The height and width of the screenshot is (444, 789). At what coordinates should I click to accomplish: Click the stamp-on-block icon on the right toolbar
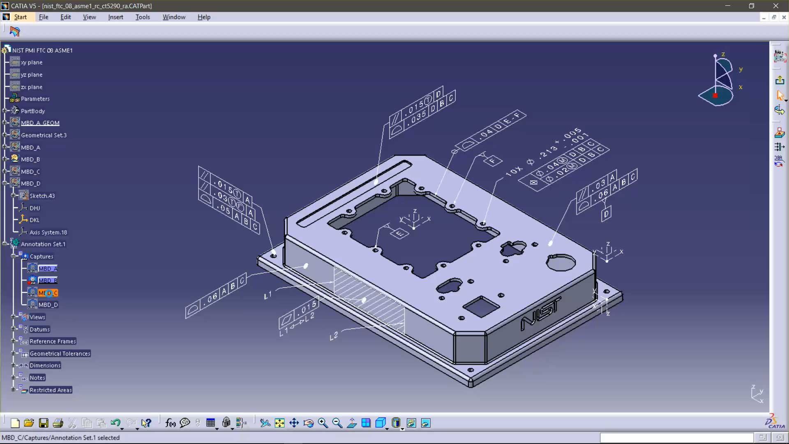pyautogui.click(x=780, y=132)
